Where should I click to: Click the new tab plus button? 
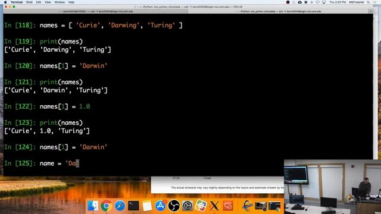371,11
